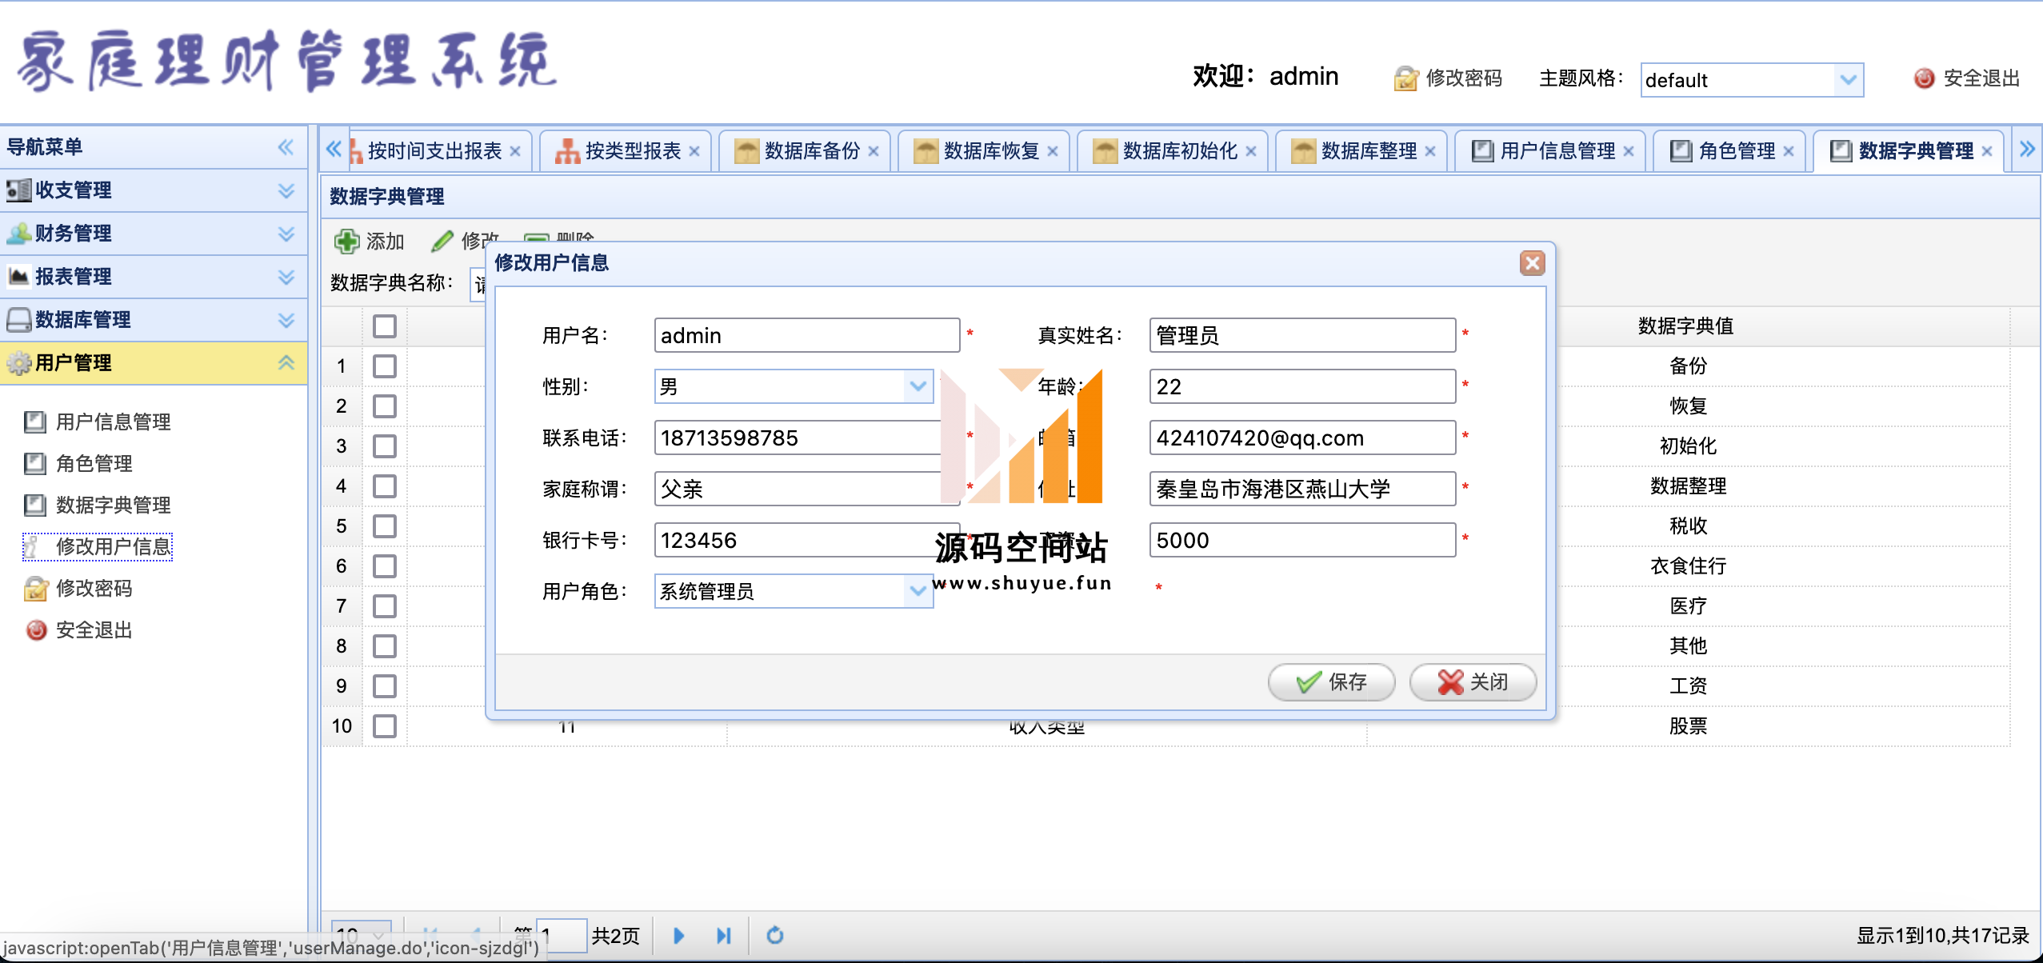
Task: Close the 角色管理 tab with its x
Action: 1788,151
